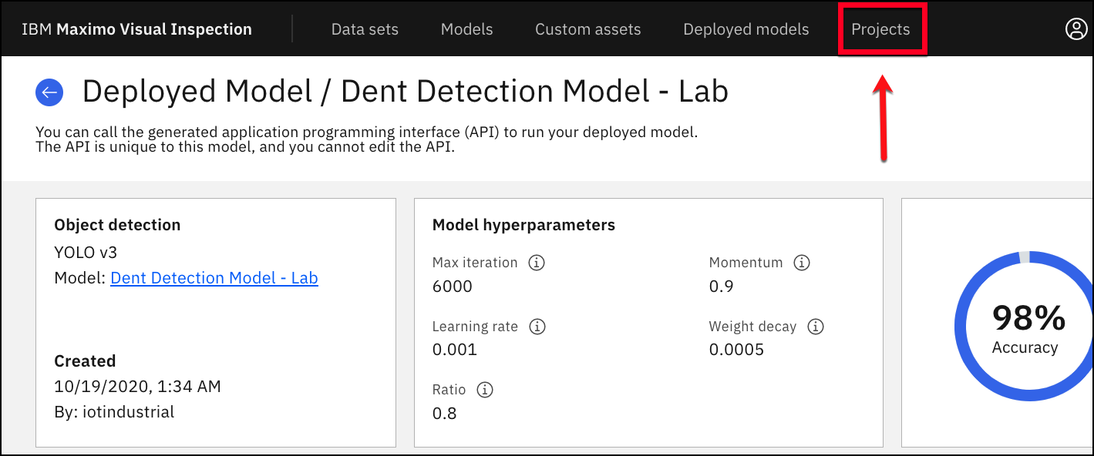Click IBM Maximo Visual Inspection logo

pyautogui.click(x=136, y=29)
